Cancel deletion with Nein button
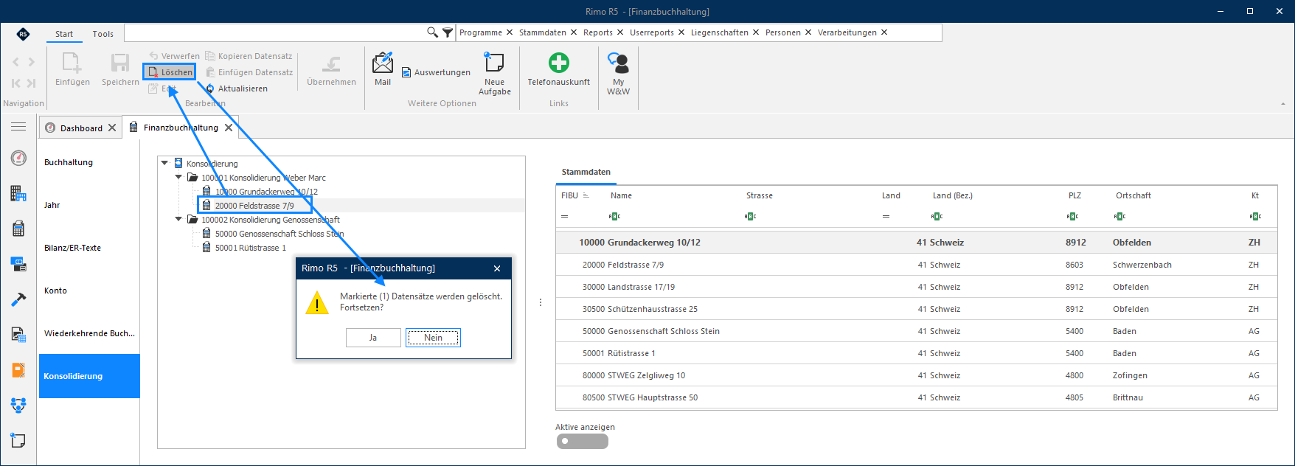 (433, 338)
